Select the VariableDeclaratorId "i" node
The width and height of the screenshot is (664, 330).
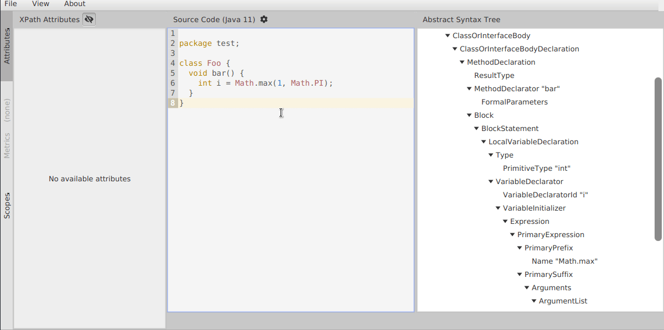coord(545,195)
